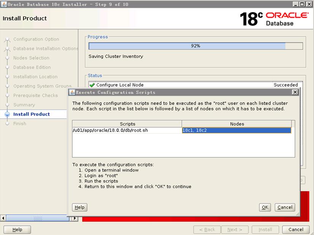Viewport: 314px width, 235px height.
Task: Click the Scripts column header
Action: click(127, 124)
